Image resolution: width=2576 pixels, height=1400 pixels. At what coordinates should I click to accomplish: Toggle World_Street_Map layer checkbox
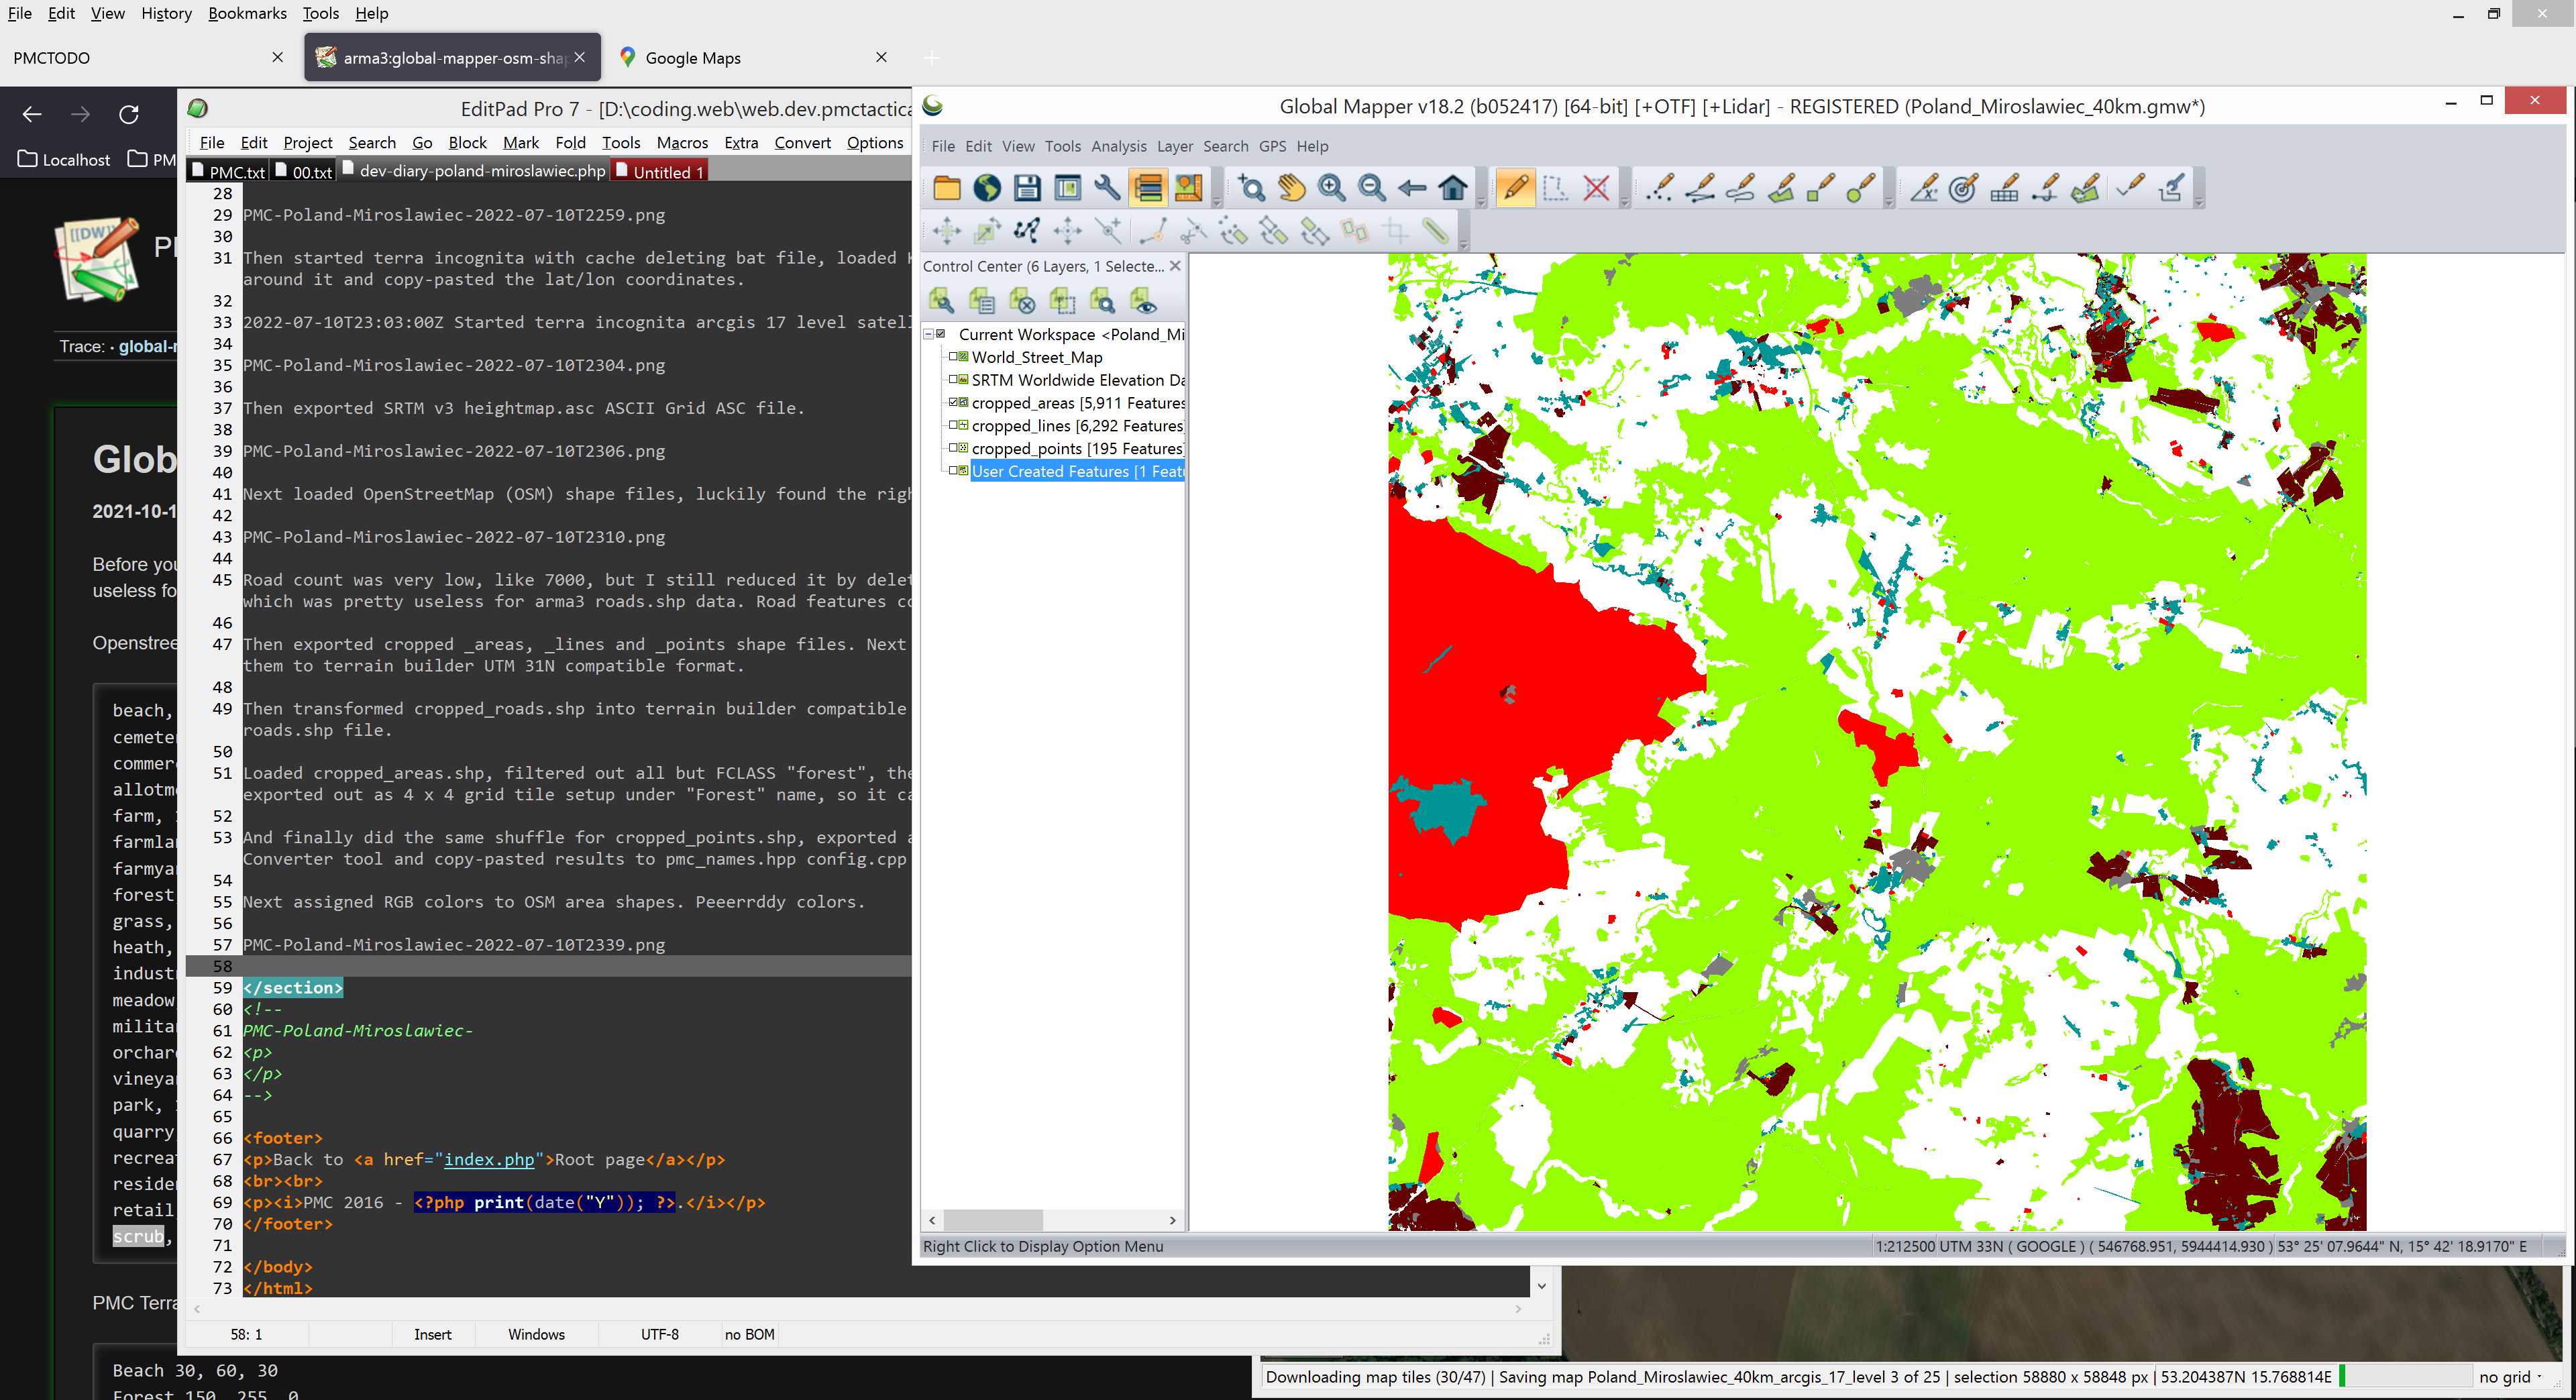[953, 356]
